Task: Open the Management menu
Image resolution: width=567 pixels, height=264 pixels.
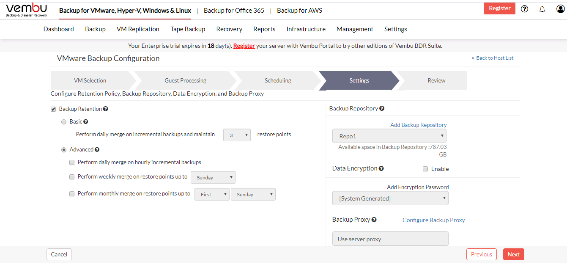Action: click(x=355, y=29)
